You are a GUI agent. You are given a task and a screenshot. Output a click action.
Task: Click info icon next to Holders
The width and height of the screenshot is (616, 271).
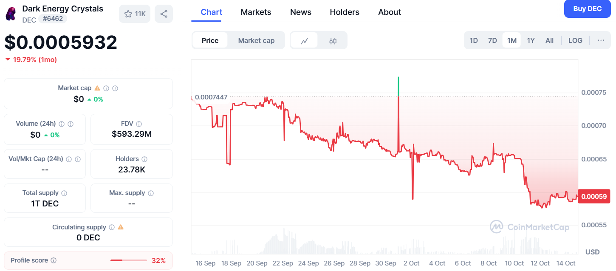pos(144,159)
